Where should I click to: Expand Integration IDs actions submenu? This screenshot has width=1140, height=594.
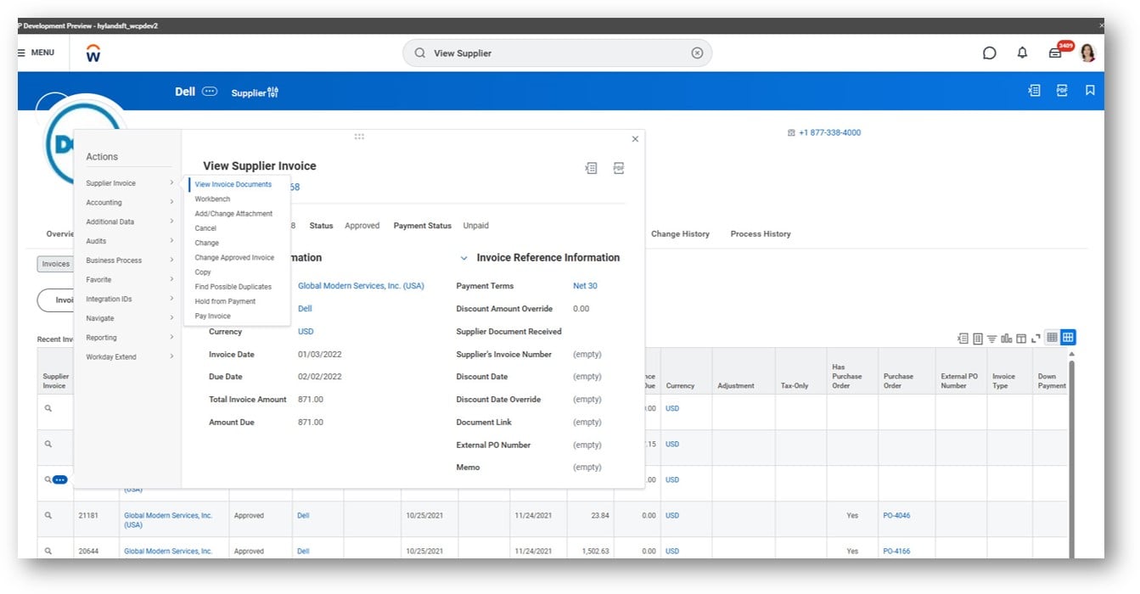tap(129, 299)
